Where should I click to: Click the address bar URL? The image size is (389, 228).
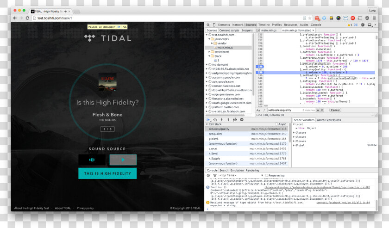(55, 18)
